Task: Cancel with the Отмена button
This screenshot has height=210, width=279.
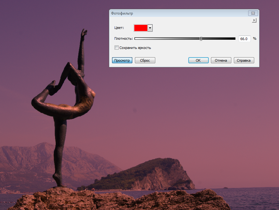Action: click(221, 60)
